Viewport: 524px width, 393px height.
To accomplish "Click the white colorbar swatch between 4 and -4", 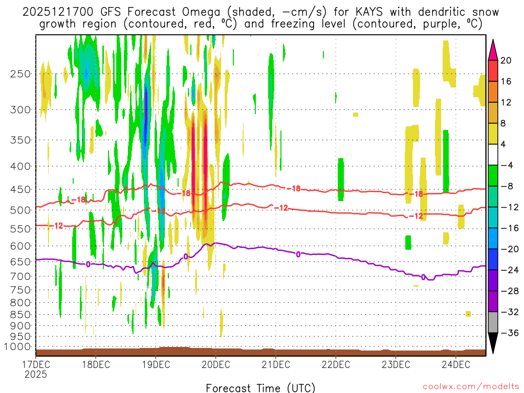I will 493,155.
